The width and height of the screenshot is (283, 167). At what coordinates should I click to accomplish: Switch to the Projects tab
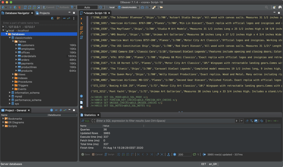pos(43,13)
